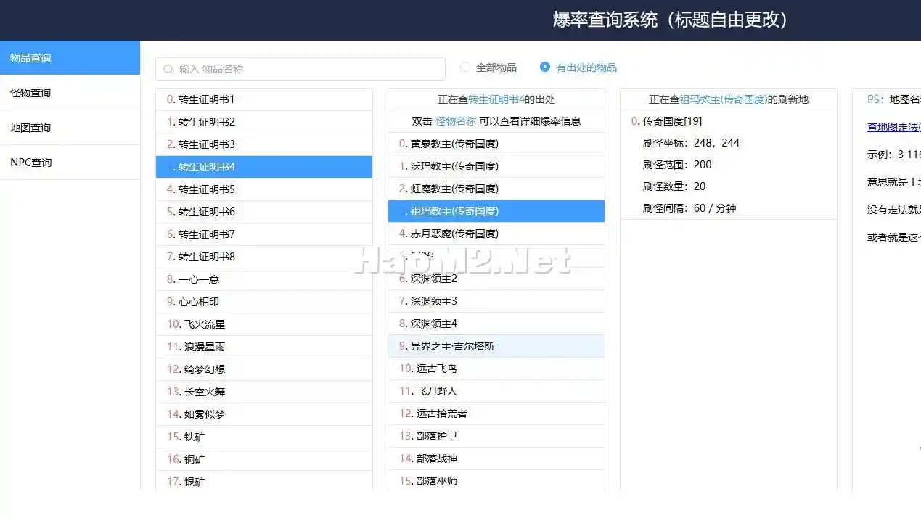This screenshot has height=518, width=921.
Task: Select item 一心一意
Action: (x=264, y=279)
